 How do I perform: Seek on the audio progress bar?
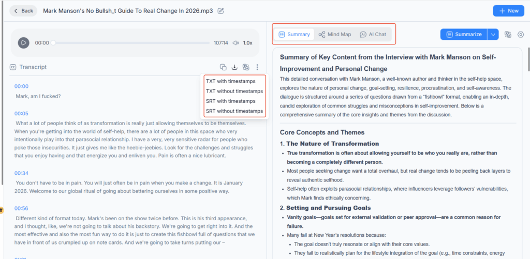click(x=131, y=43)
